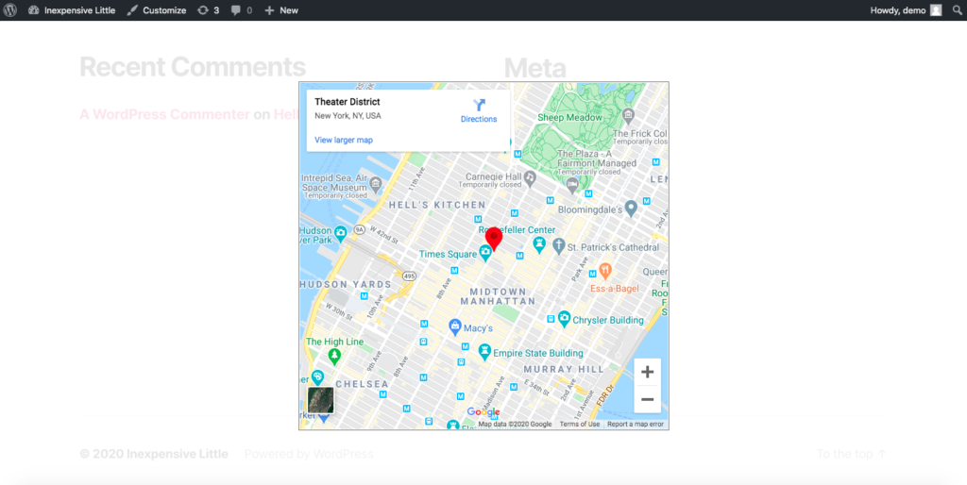The height and width of the screenshot is (485, 967).
Task: Select the Times Square map marker
Action: (485, 252)
